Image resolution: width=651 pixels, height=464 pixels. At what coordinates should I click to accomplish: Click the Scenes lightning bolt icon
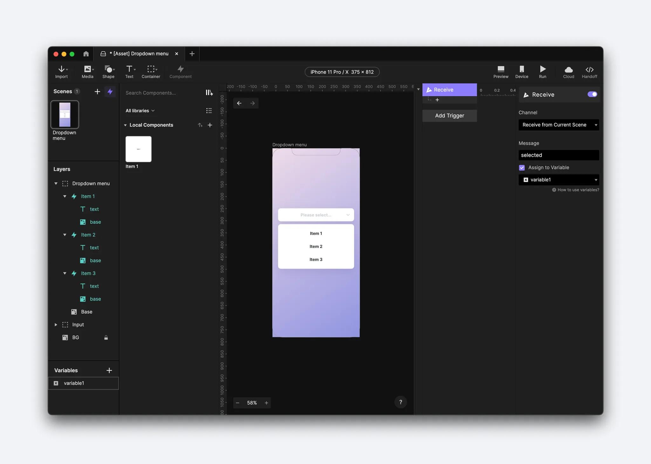click(x=110, y=92)
